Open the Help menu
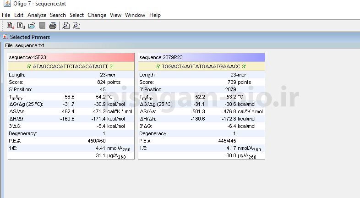Screen dimensions: 360x198 [155, 15]
